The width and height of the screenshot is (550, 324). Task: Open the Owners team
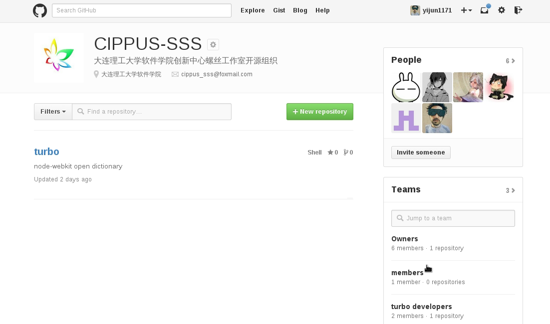point(405,239)
